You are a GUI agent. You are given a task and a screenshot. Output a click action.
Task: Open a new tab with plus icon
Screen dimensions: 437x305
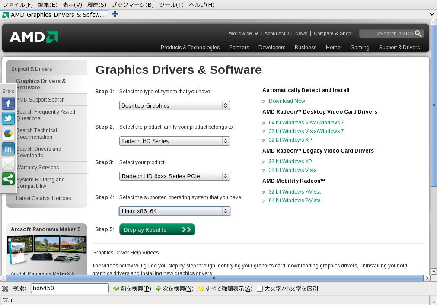(115, 15)
